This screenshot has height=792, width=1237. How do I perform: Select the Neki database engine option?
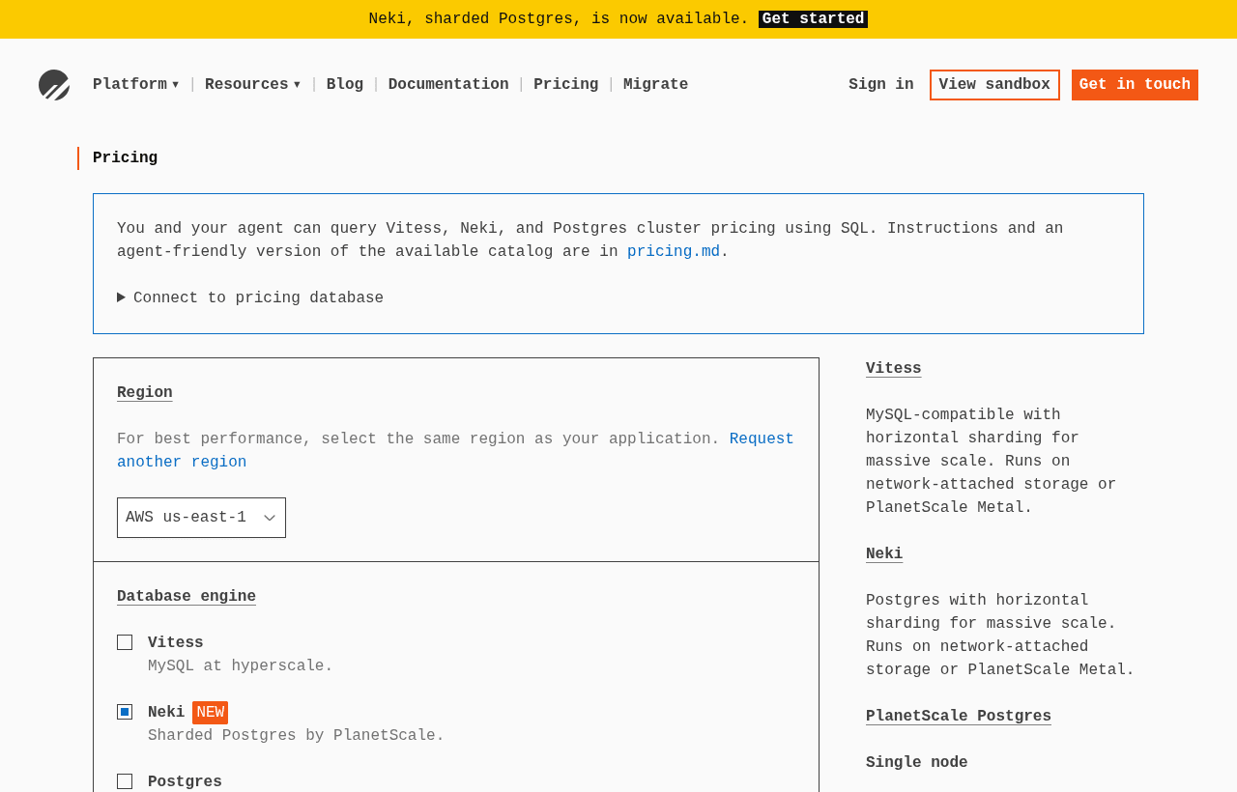(x=125, y=712)
